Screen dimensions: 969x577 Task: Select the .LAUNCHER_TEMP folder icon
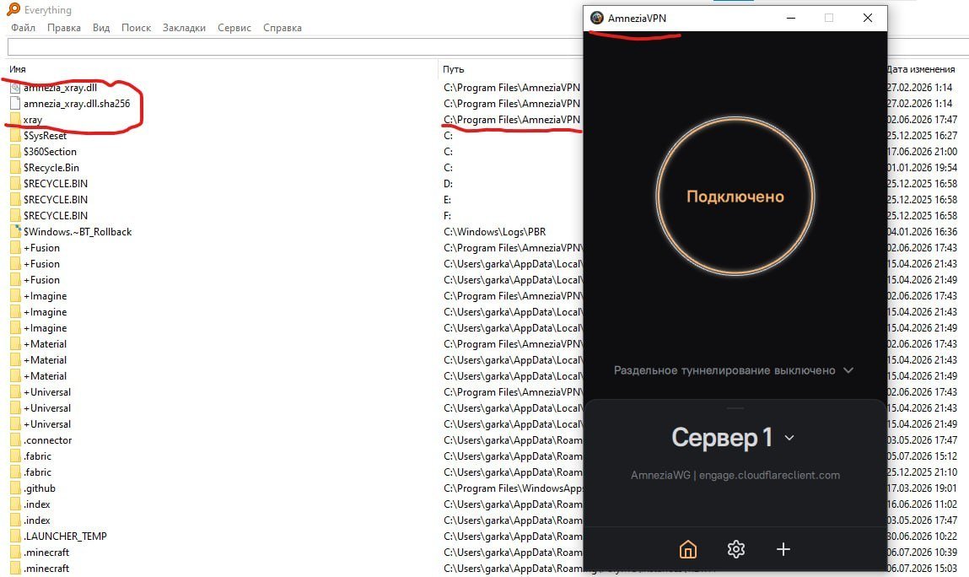(15, 537)
